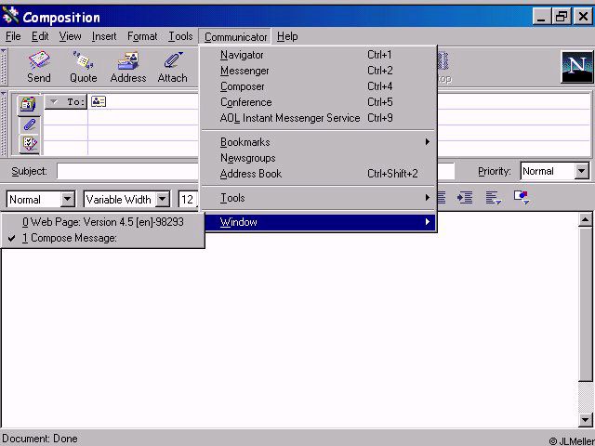Collapse the addressing area grip handle

(4, 124)
